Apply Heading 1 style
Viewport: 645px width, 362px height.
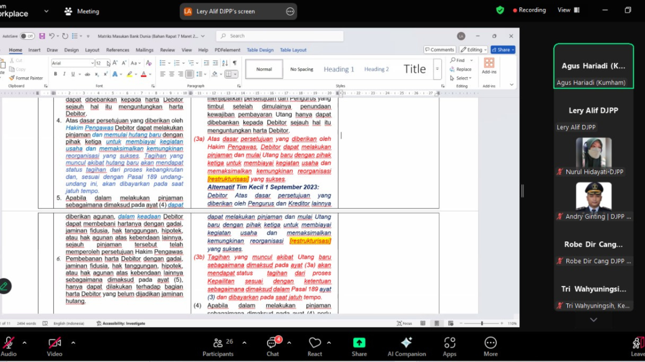click(339, 69)
